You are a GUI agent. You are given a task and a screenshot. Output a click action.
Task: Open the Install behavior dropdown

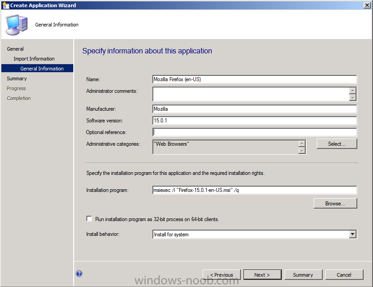tap(352, 234)
